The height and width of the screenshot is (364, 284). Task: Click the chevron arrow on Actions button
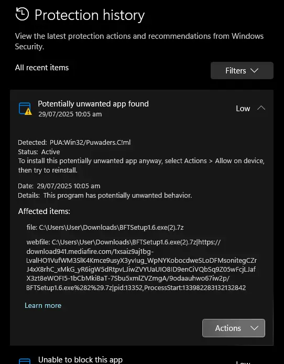click(254, 328)
